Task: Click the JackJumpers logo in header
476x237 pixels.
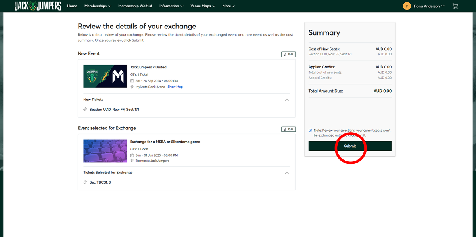Action: pos(38,6)
